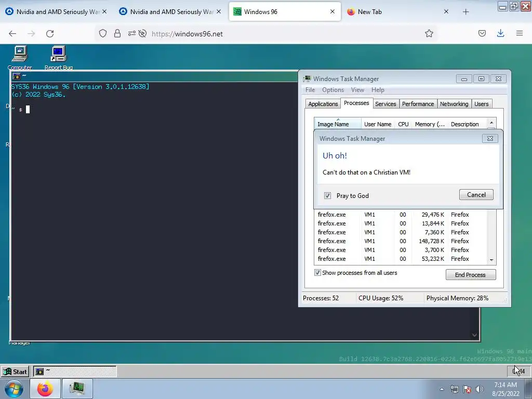Sort by Description column header

pyautogui.click(x=467, y=124)
